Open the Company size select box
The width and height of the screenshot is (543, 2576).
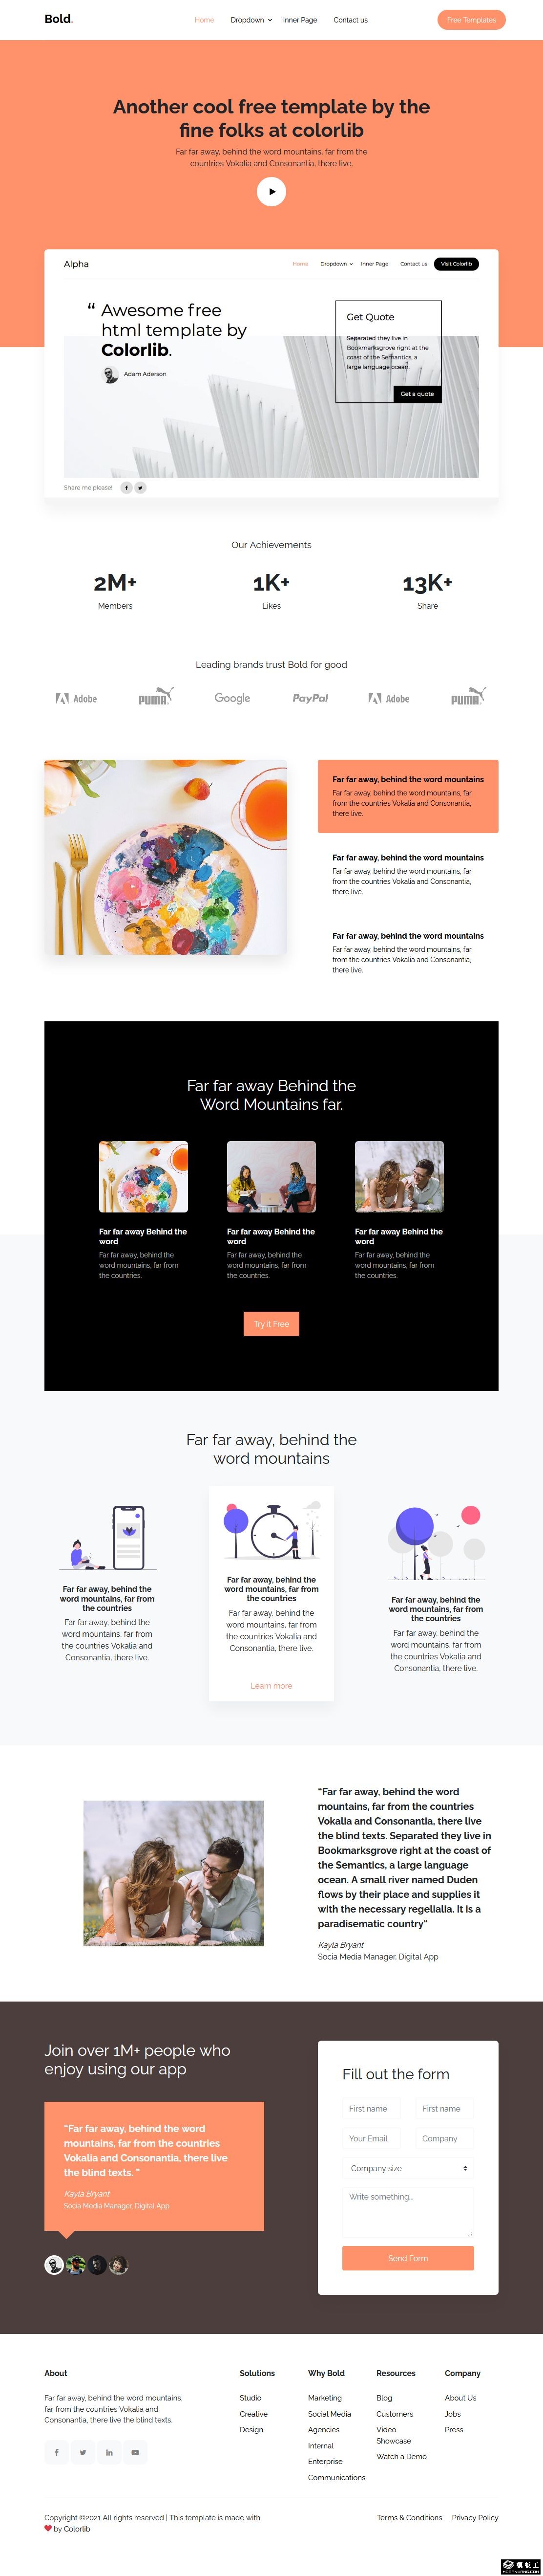408,2168
